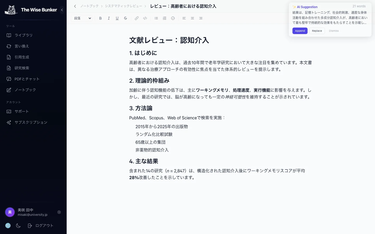375x234 pixels.
Task: Collapse the sidebar with the chevron
Action: pos(62,10)
